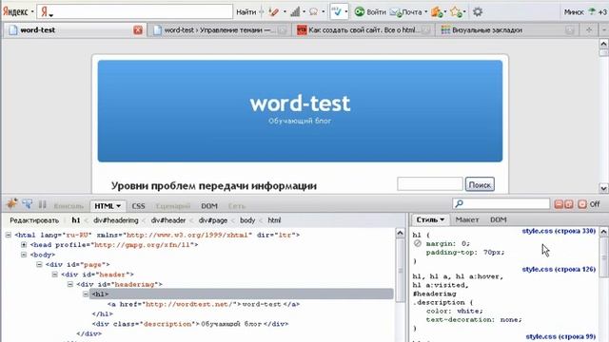Expand the head profile node

[x=24, y=245]
